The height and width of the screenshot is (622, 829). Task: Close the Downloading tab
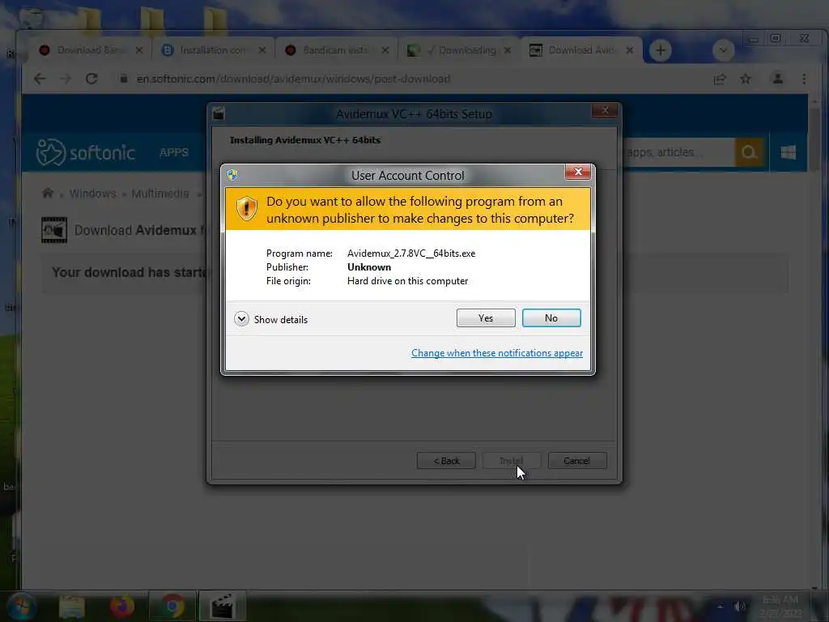(x=508, y=50)
